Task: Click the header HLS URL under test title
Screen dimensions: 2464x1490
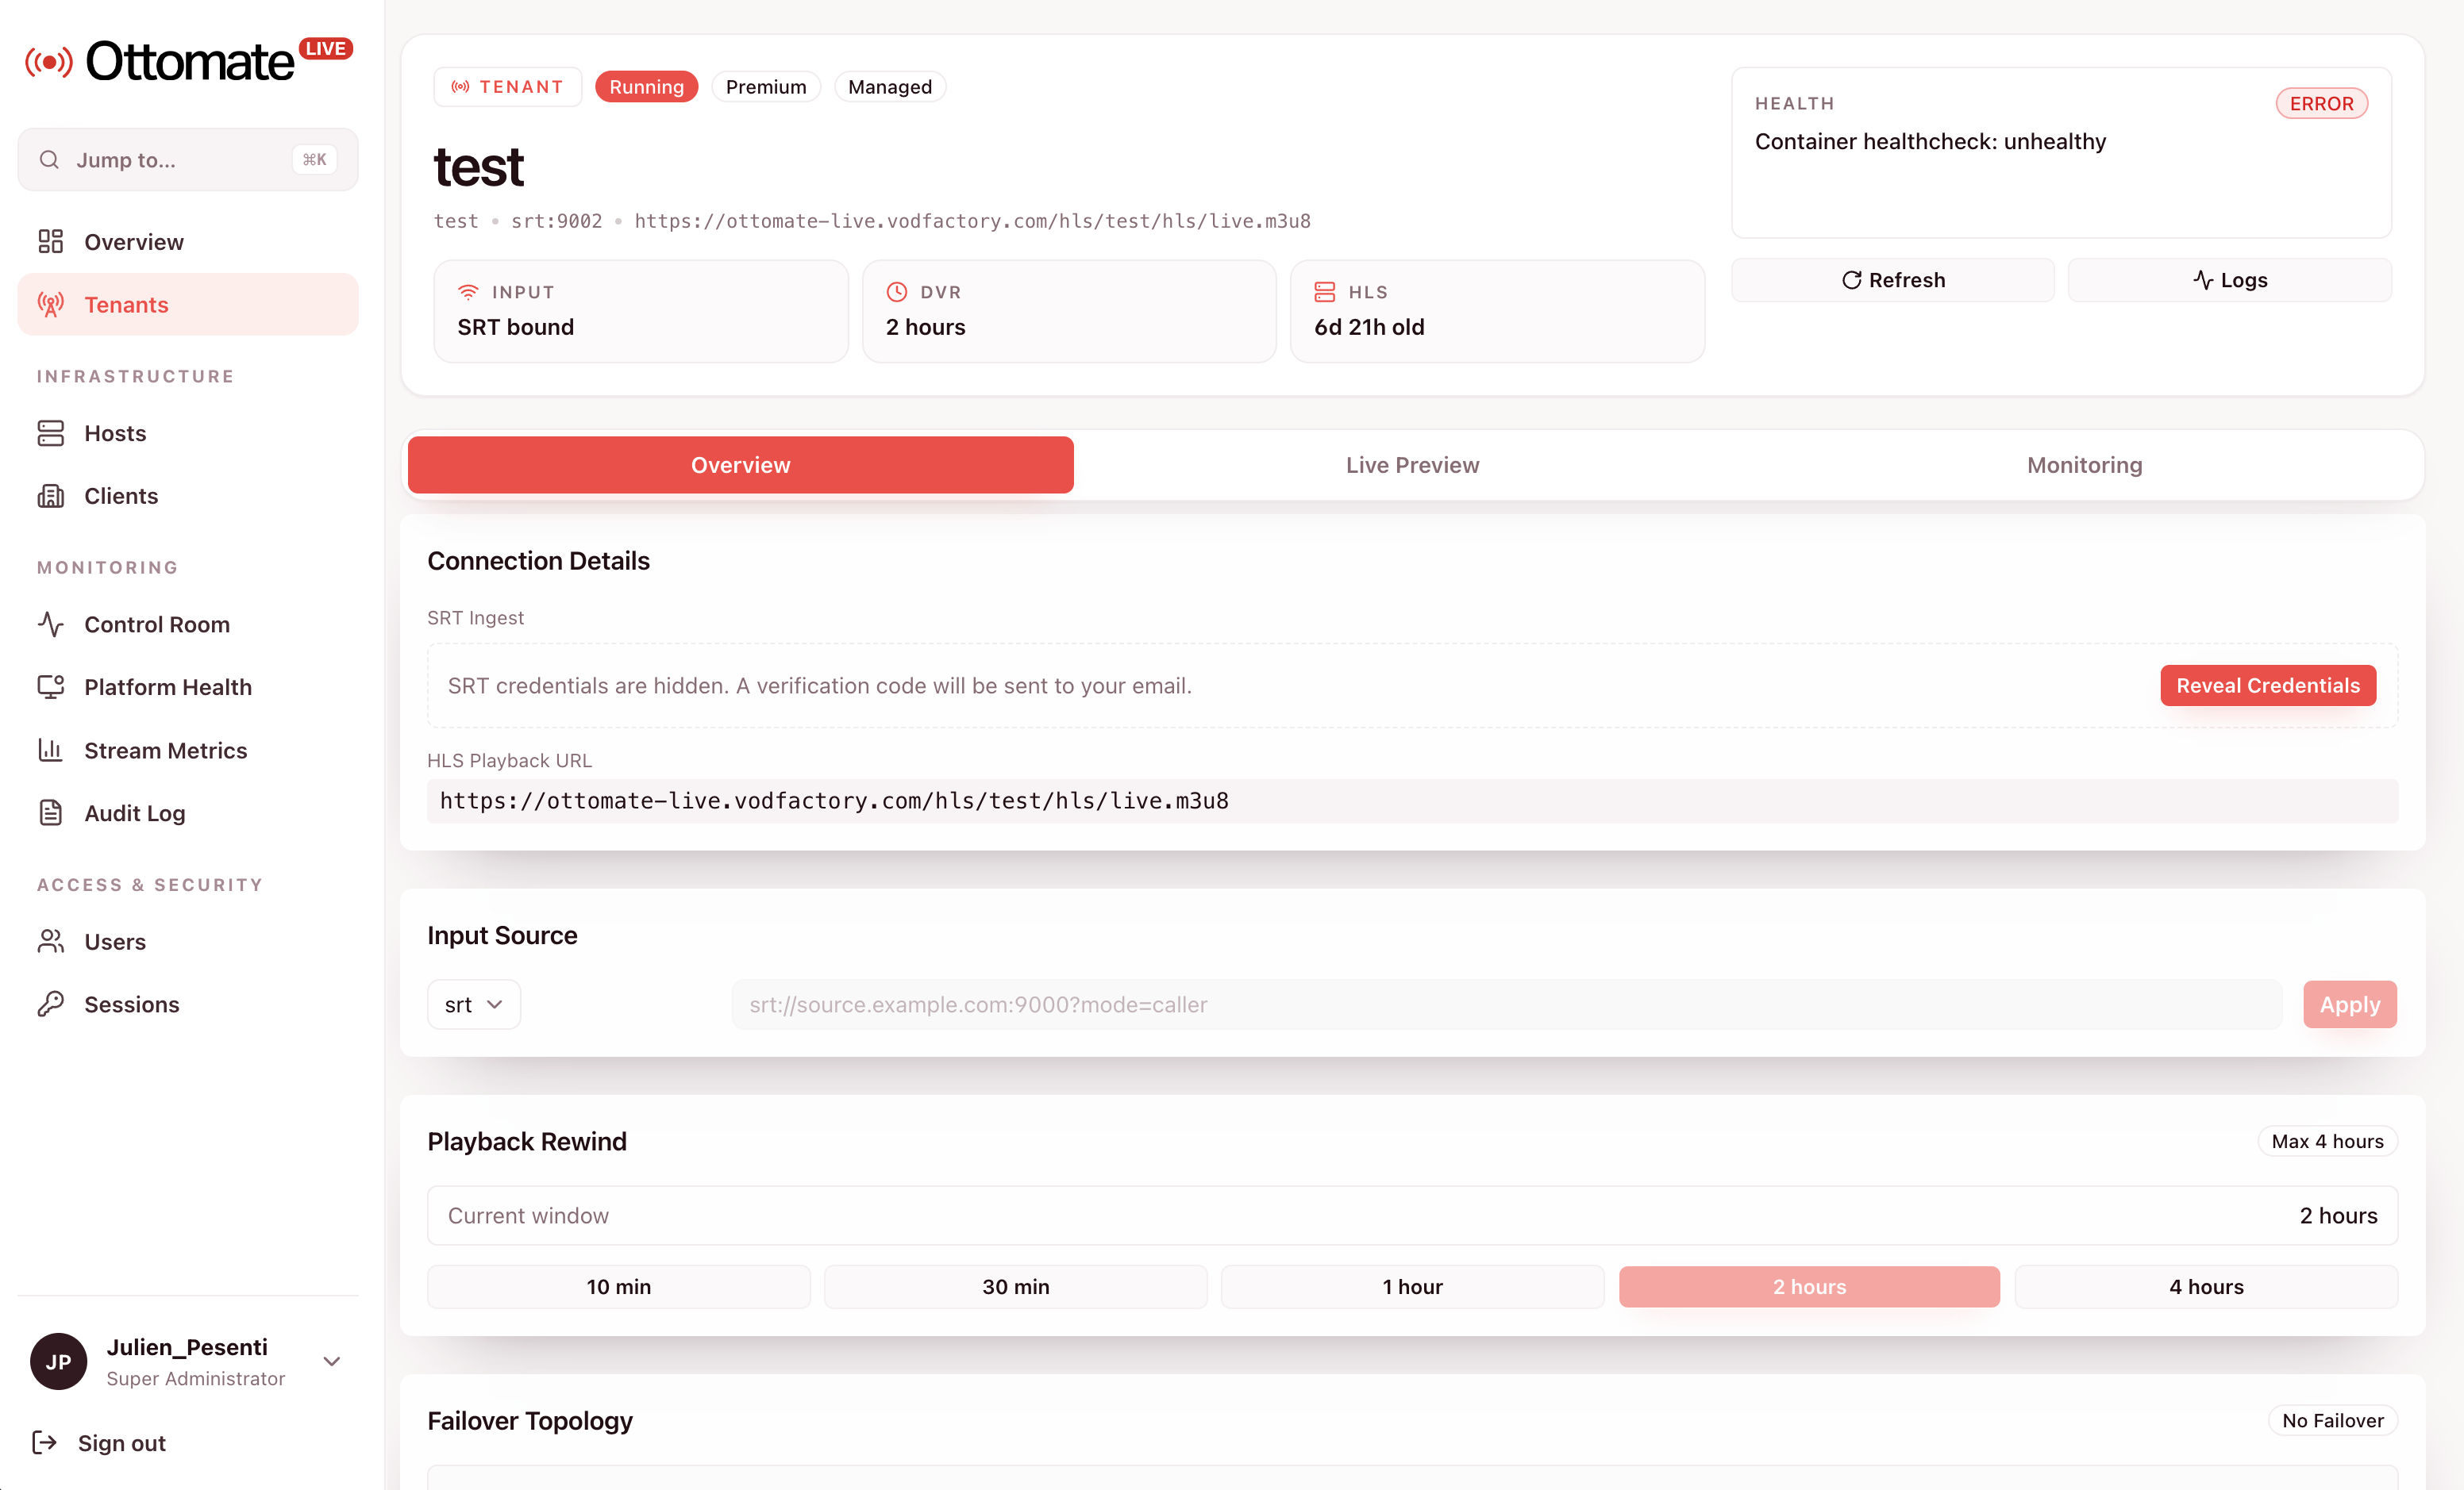Action: [x=972, y=221]
